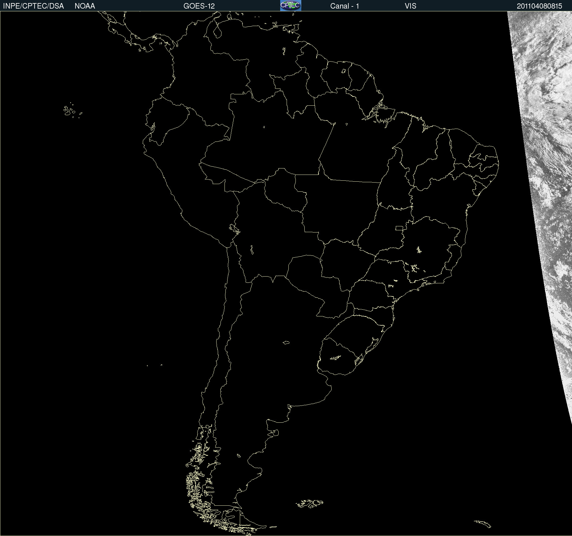Click the CPTEC logo in the header
Image resolution: width=572 pixels, height=536 pixels.
pyautogui.click(x=291, y=6)
